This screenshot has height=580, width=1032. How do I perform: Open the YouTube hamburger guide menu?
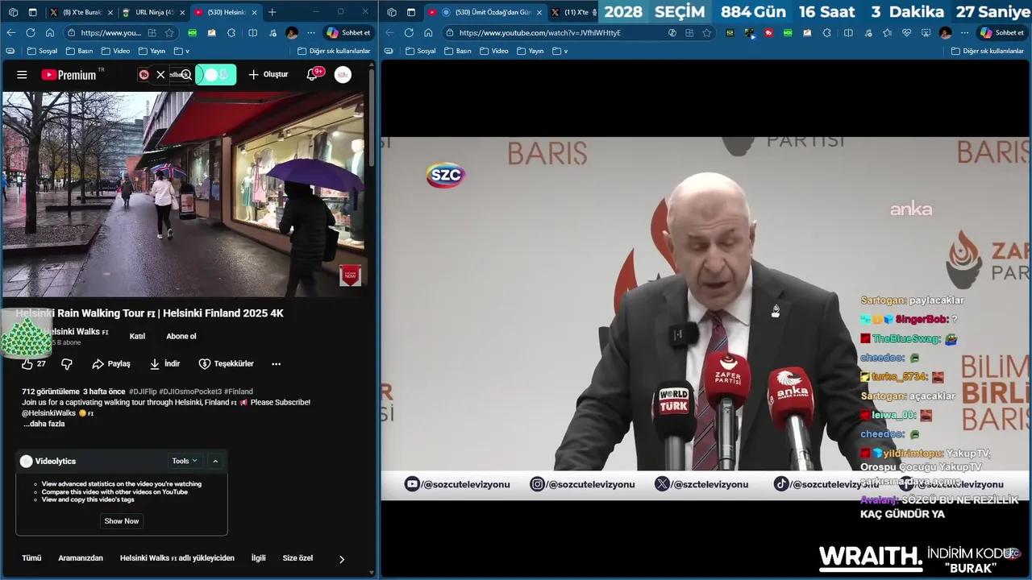[x=22, y=75]
